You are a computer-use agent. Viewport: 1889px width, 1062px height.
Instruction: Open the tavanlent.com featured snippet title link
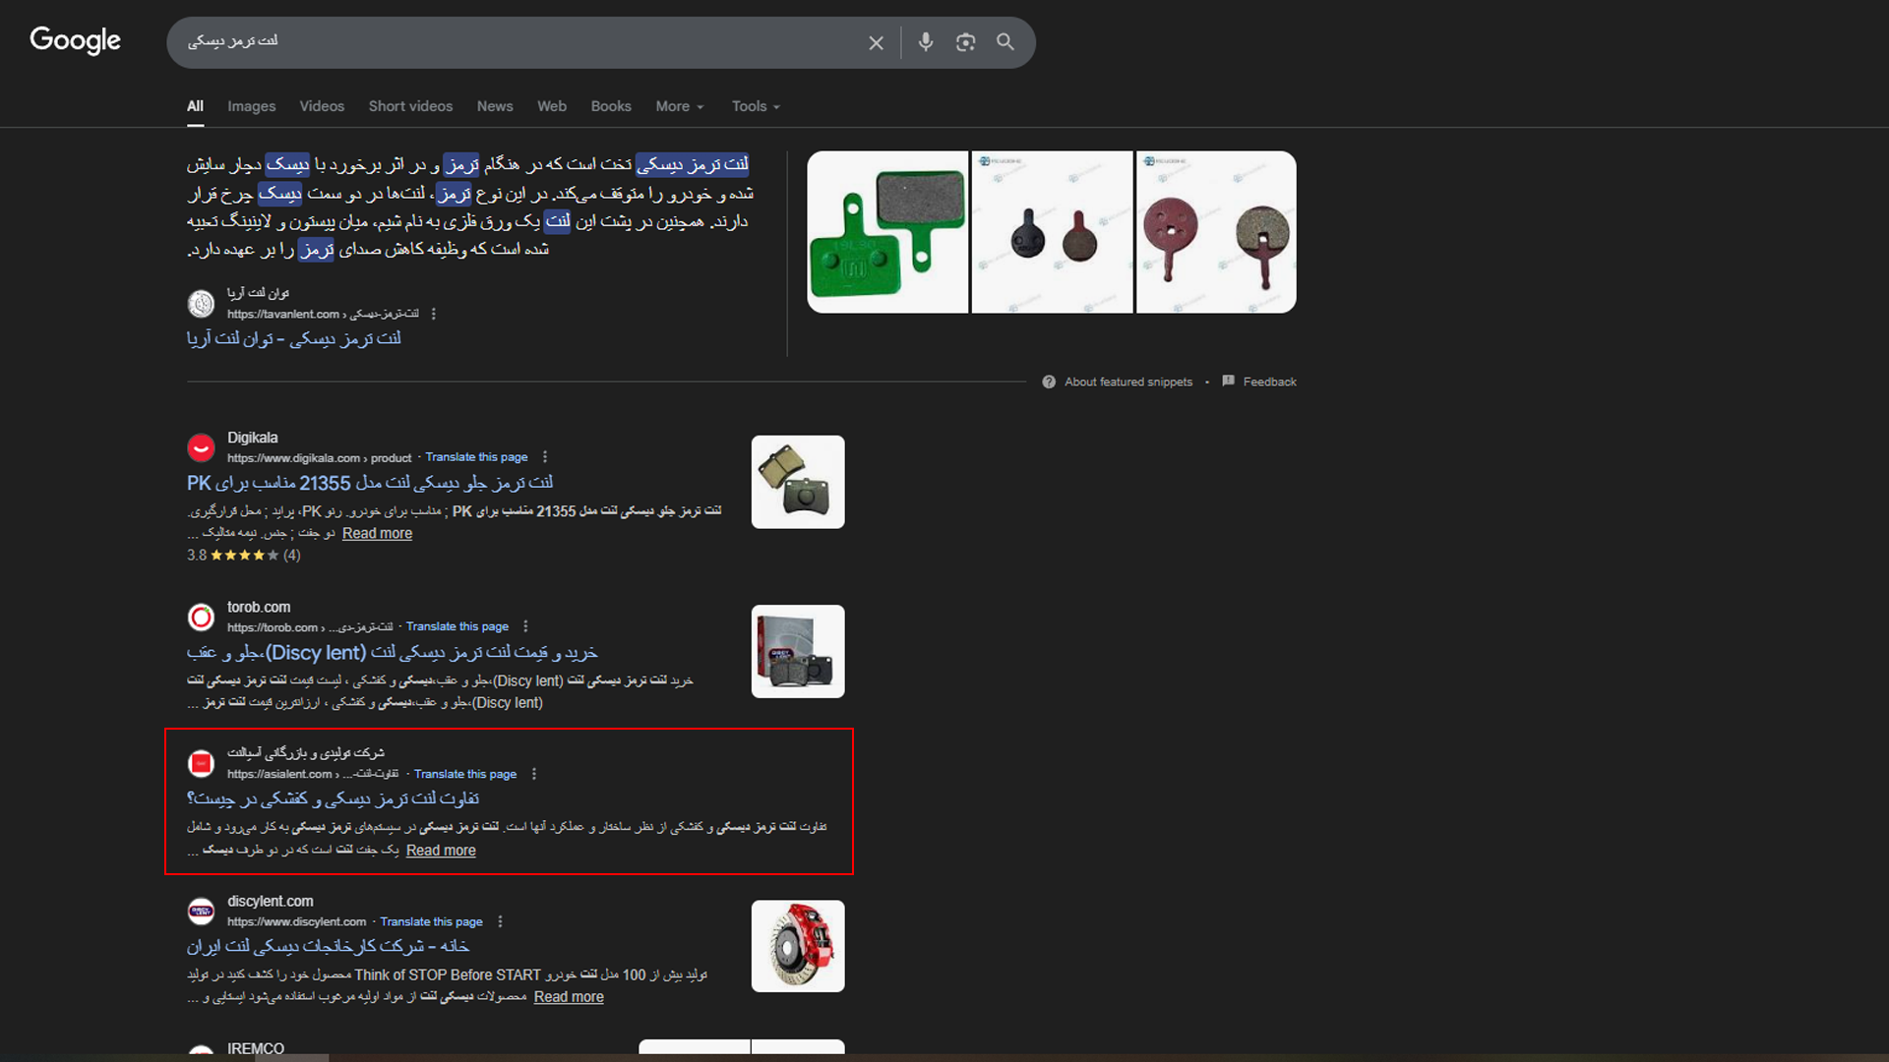click(x=294, y=339)
